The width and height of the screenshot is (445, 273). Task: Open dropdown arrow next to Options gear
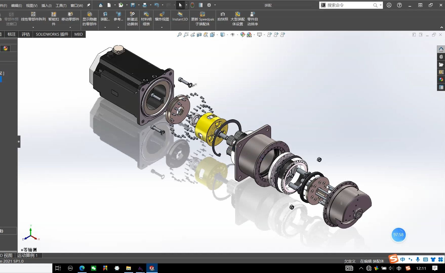tap(215, 5)
